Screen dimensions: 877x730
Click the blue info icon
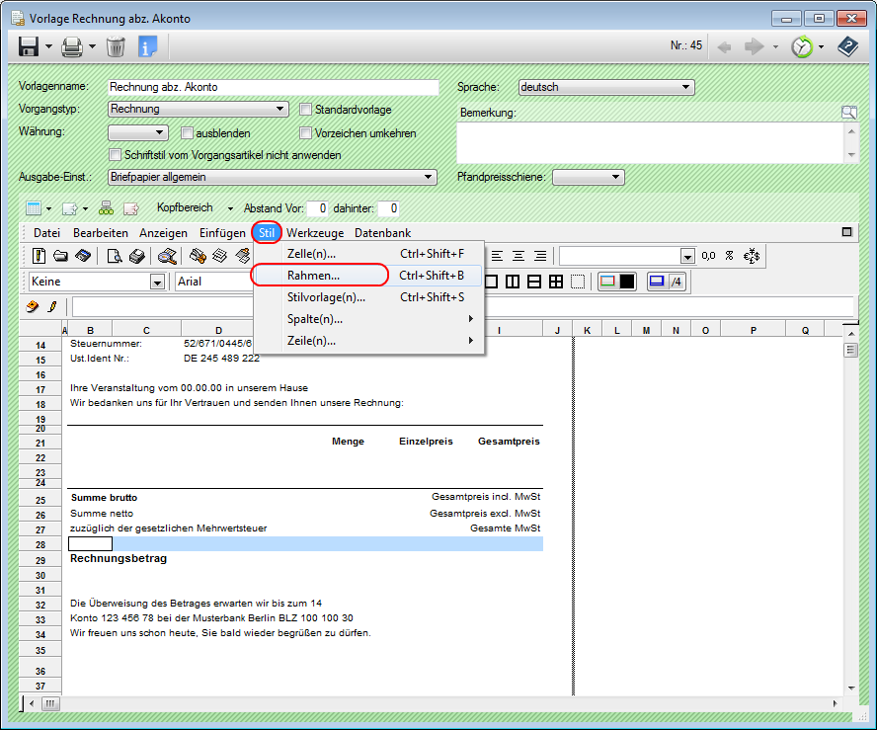148,46
